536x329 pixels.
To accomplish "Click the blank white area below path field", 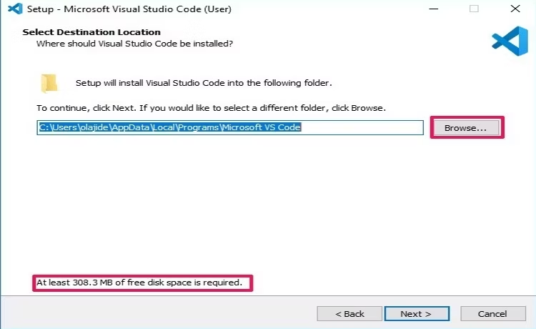I will [267, 205].
